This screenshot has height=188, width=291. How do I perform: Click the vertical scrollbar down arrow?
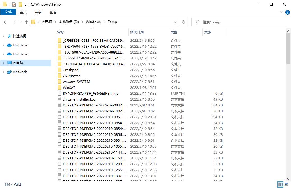click(x=288, y=179)
